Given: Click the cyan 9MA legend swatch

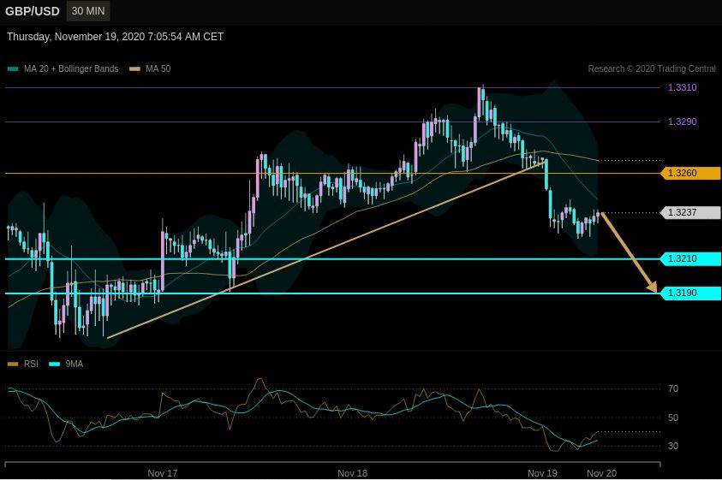Looking at the screenshot, I should (54, 364).
